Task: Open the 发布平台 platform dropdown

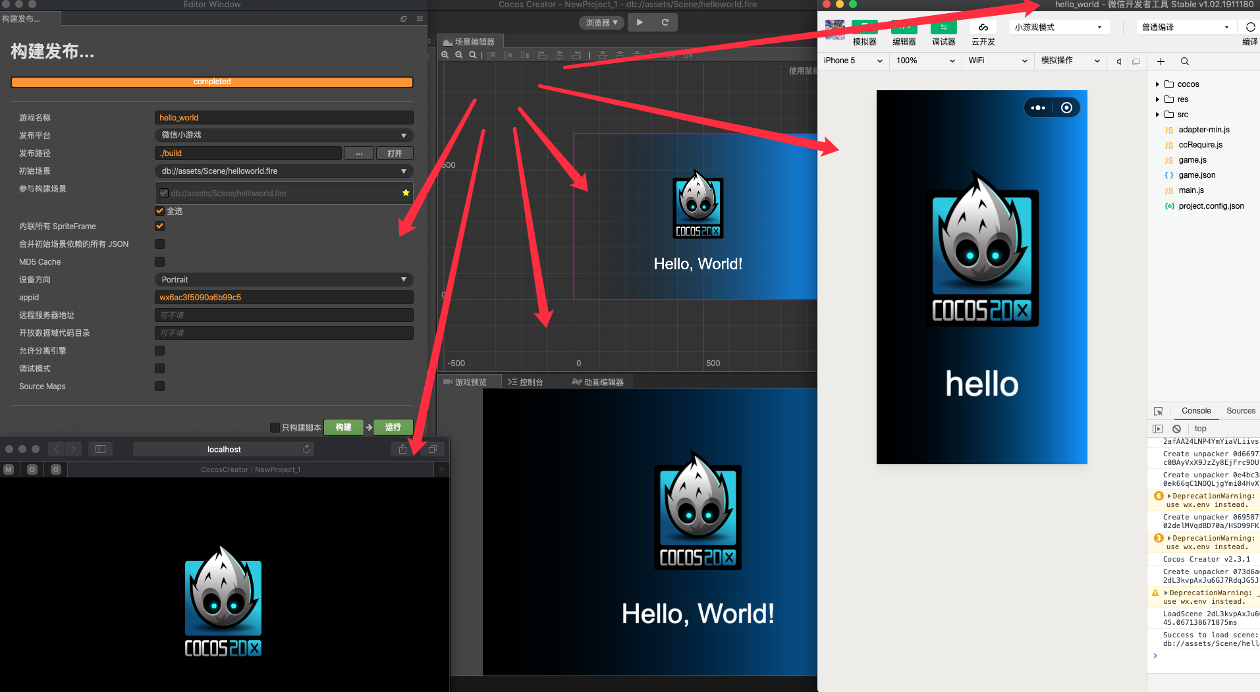Action: point(284,135)
